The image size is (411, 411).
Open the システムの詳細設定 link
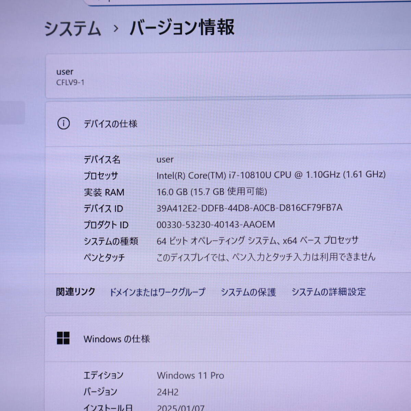328,292
